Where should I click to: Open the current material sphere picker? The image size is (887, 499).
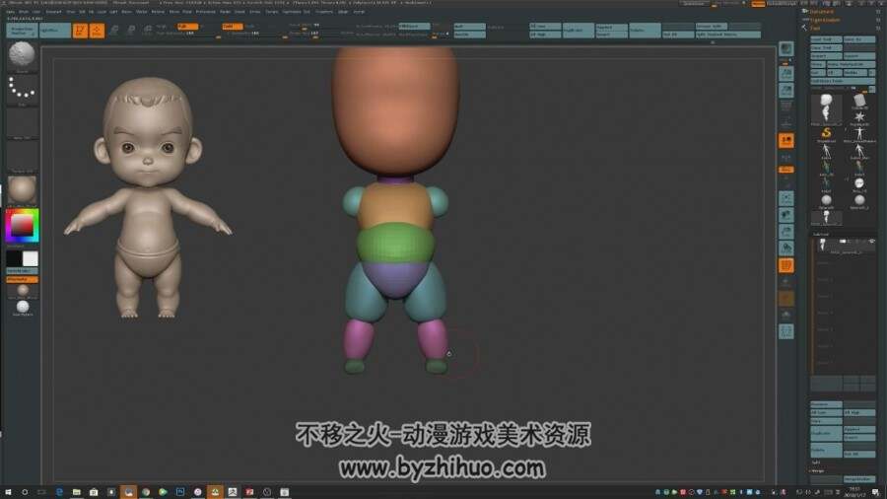[22, 190]
